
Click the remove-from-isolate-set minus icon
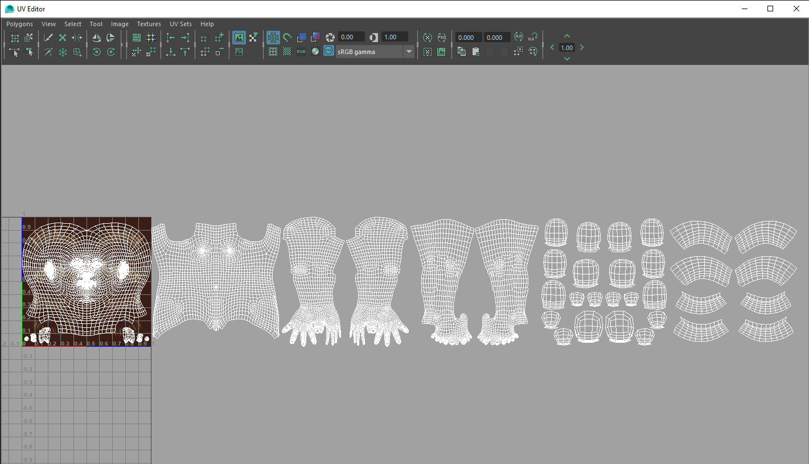[x=219, y=52]
